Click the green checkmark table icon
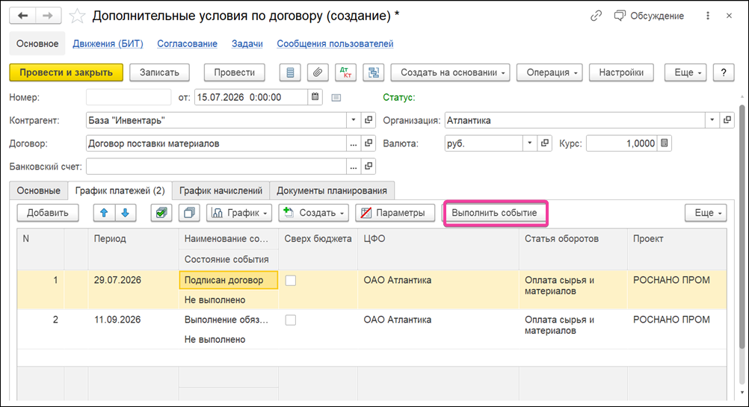Image resolution: width=749 pixels, height=407 pixels. click(x=161, y=213)
